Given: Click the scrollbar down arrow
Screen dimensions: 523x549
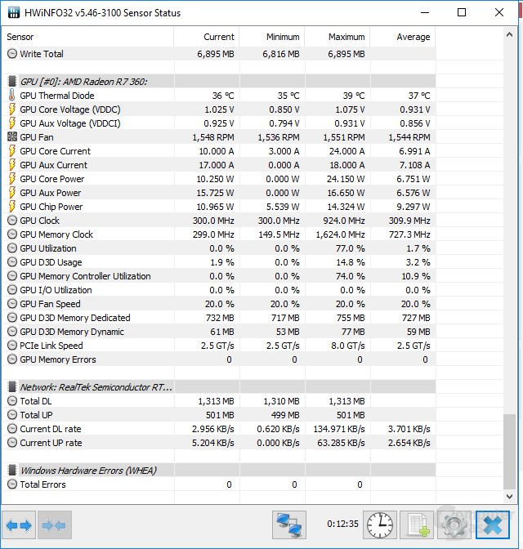Looking at the screenshot, I should point(509,496).
